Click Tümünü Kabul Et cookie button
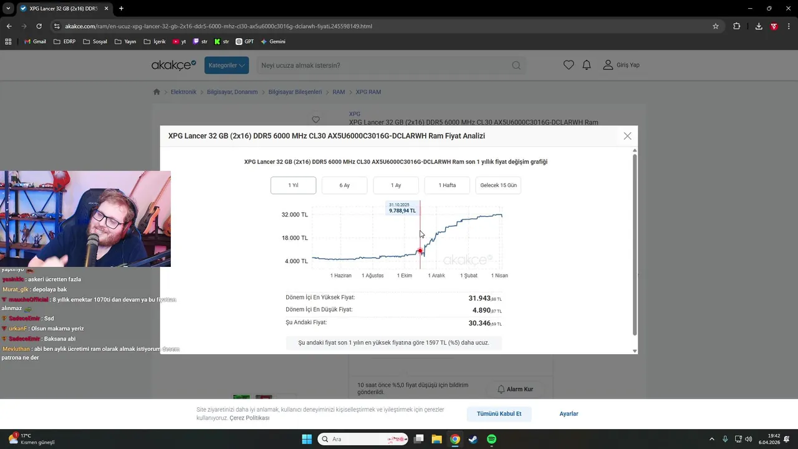The image size is (798, 449). click(x=499, y=413)
